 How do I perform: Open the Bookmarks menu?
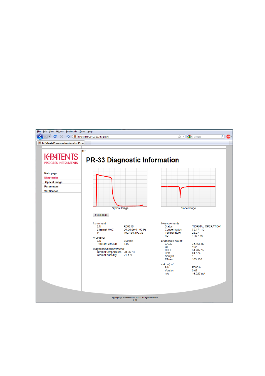[x=71, y=132]
